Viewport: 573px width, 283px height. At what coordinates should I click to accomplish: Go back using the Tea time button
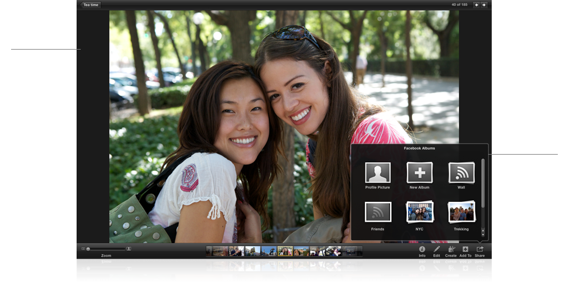click(x=91, y=5)
